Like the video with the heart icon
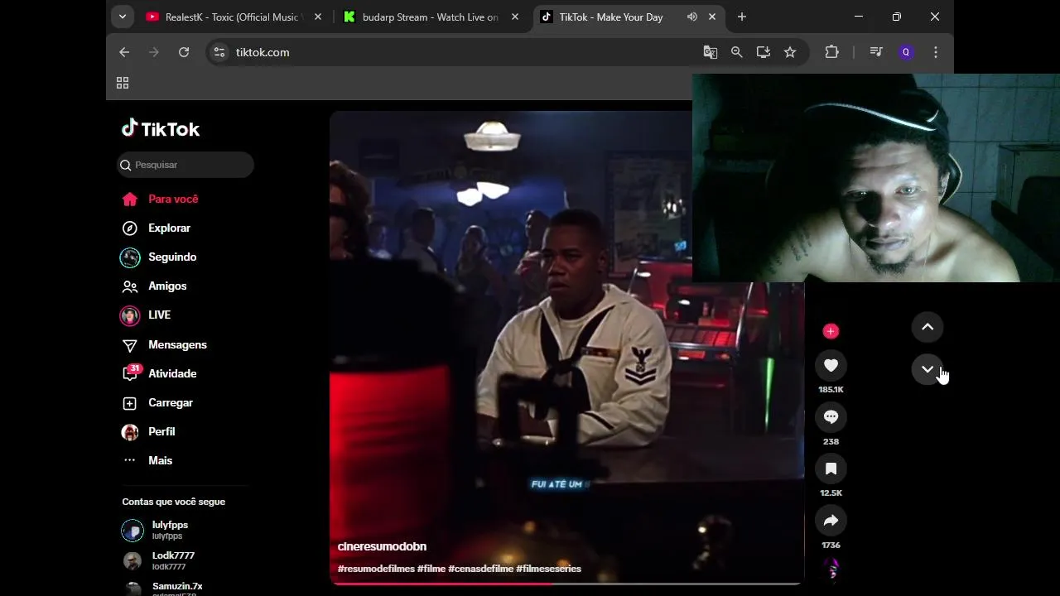This screenshot has width=1060, height=596. (831, 365)
